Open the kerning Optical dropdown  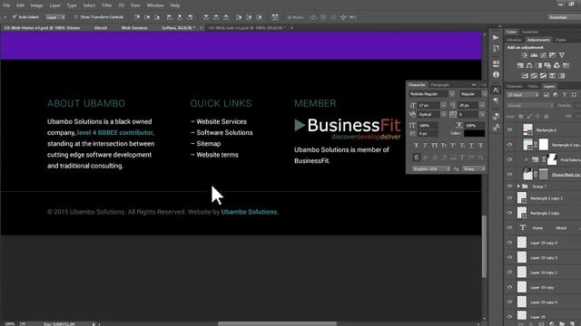point(444,115)
